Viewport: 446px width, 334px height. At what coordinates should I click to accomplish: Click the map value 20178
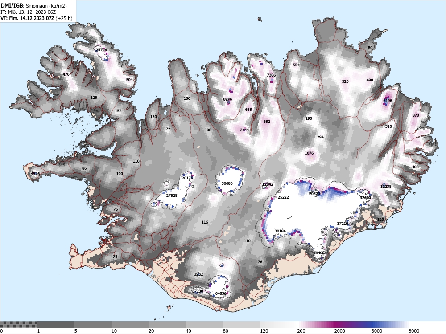pyautogui.click(x=187, y=178)
